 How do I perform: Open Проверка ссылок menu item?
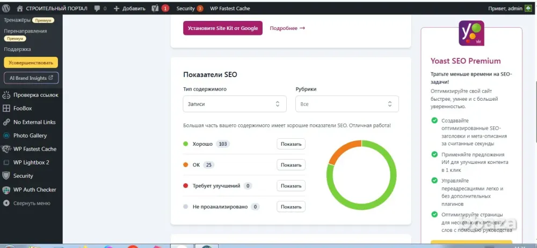tap(36, 95)
